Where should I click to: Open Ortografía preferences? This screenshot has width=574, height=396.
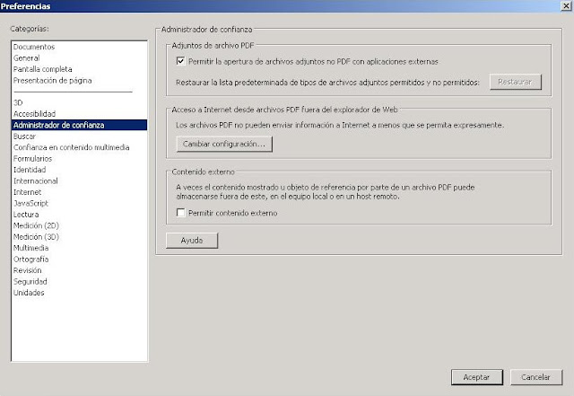30,260
